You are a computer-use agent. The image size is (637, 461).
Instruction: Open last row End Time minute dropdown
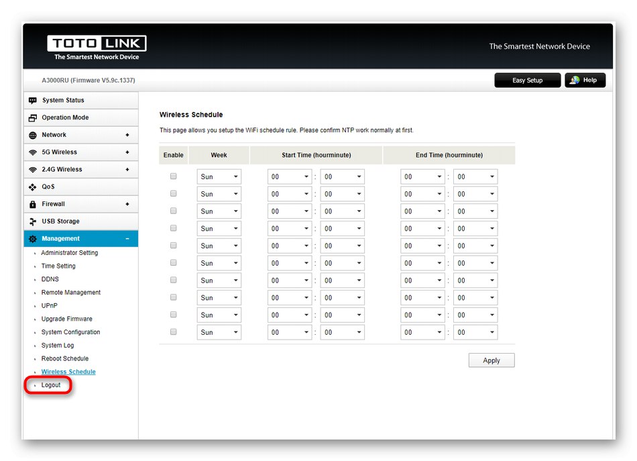(475, 333)
